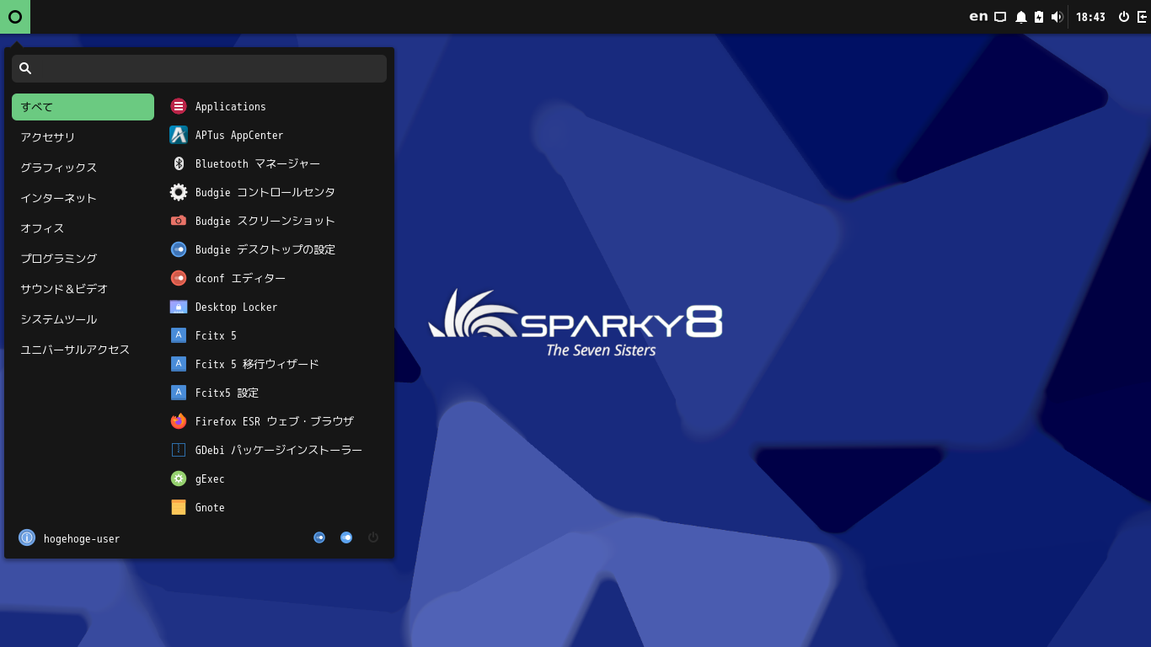This screenshot has width=1151, height=647.
Task: Show the ユニバーサルアクセス category
Action: click(x=83, y=350)
